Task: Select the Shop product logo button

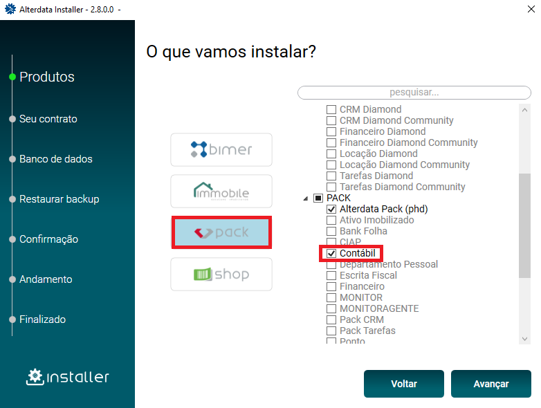Action: (x=221, y=274)
